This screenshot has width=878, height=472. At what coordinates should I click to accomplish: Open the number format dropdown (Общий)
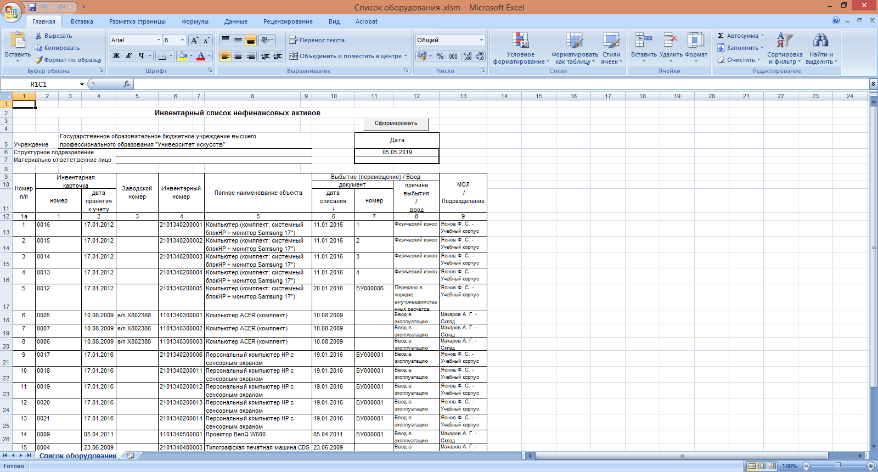click(481, 40)
